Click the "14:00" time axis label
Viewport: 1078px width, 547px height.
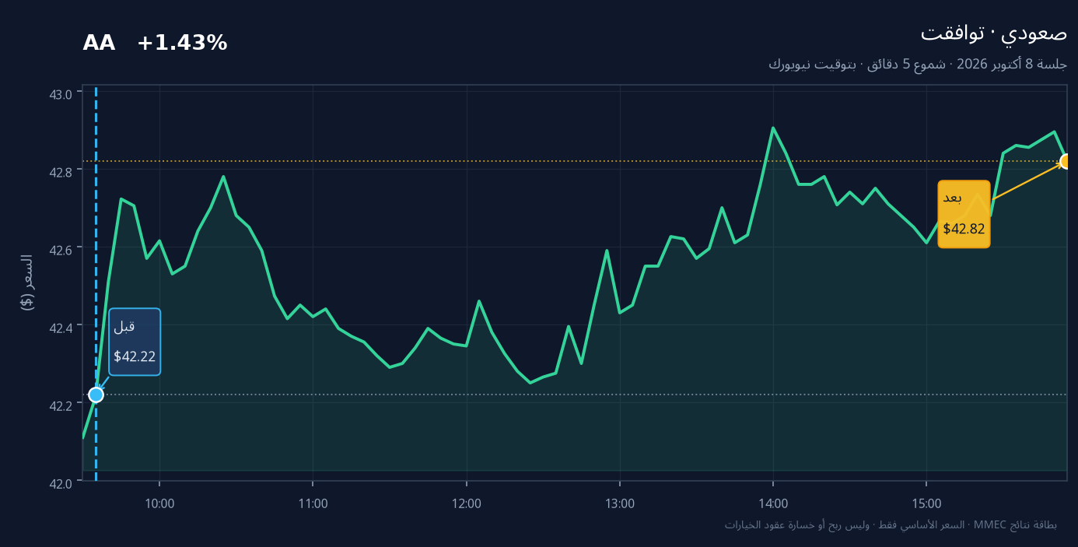(x=773, y=503)
